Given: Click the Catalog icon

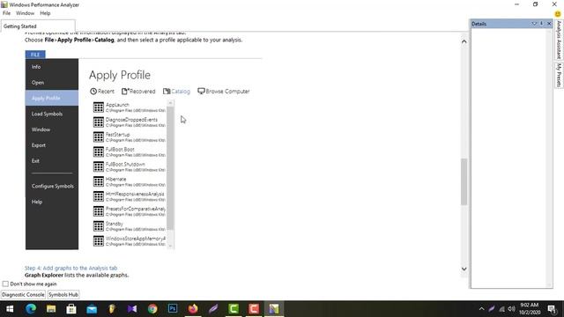Looking at the screenshot, I should pos(167,92).
